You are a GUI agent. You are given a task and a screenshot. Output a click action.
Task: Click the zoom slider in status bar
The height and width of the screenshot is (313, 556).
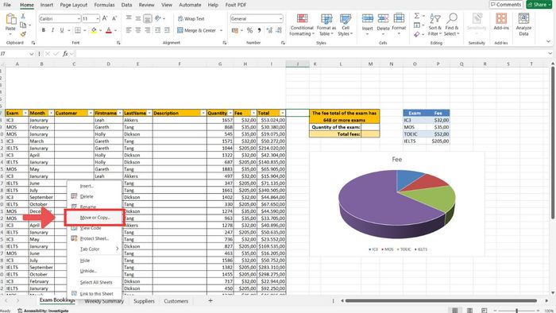[x=516, y=311]
